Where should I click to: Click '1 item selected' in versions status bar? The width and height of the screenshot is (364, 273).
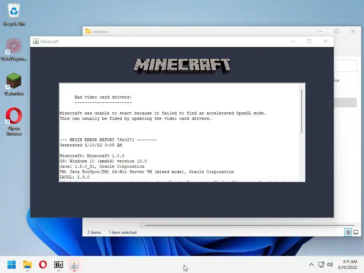122,232
